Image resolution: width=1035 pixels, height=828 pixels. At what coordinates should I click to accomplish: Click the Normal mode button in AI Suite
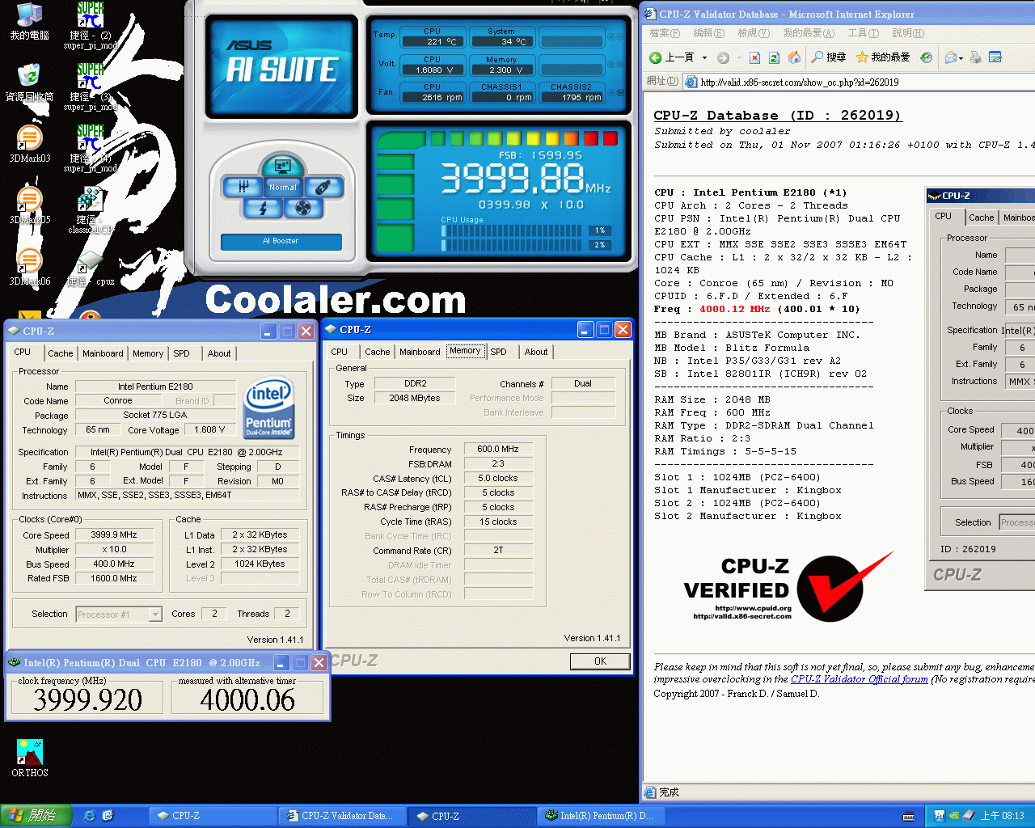point(282,187)
